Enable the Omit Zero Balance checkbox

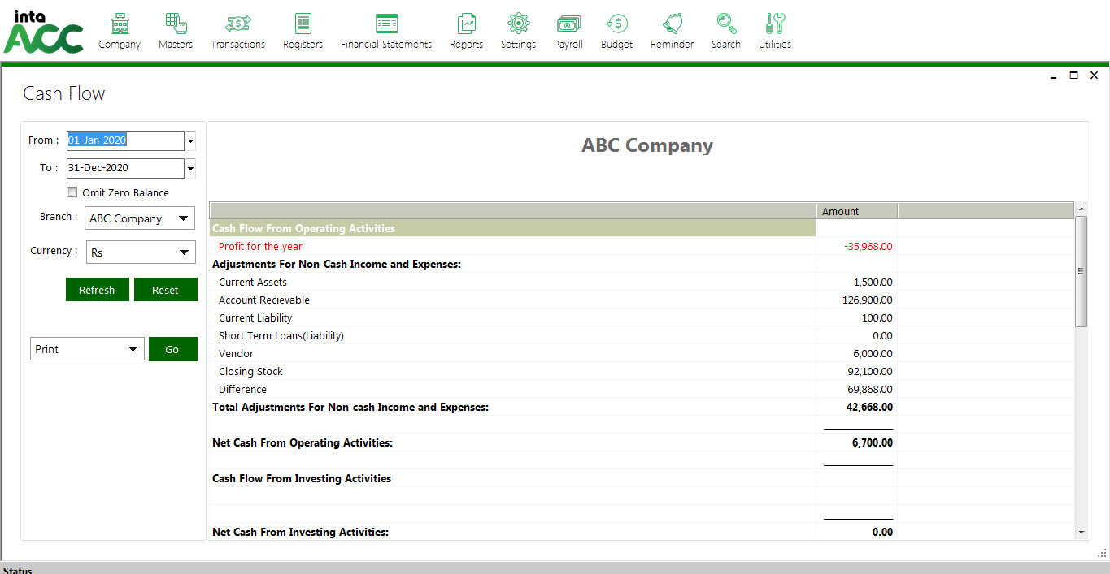coord(72,193)
